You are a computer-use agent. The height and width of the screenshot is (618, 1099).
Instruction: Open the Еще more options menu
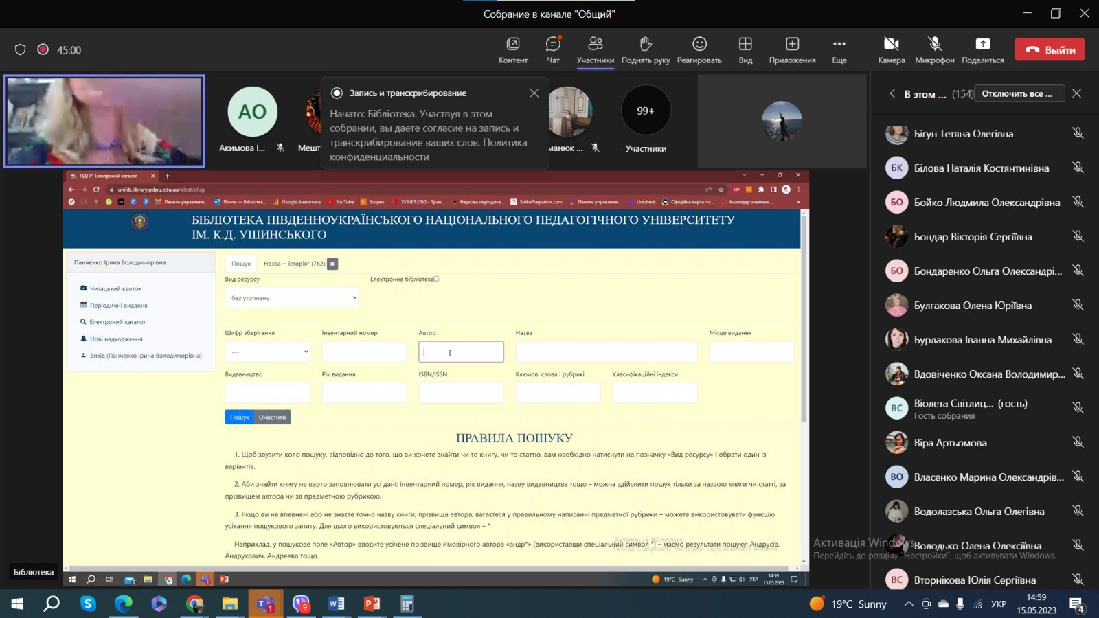[839, 50]
